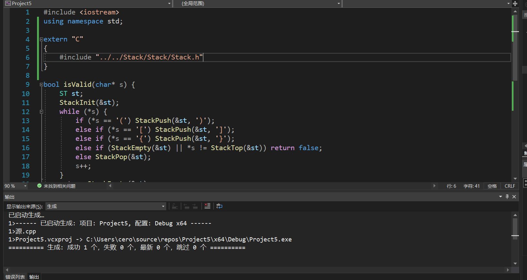Click the split editor window icon
The width and height of the screenshot is (527, 280).
[x=515, y=4]
